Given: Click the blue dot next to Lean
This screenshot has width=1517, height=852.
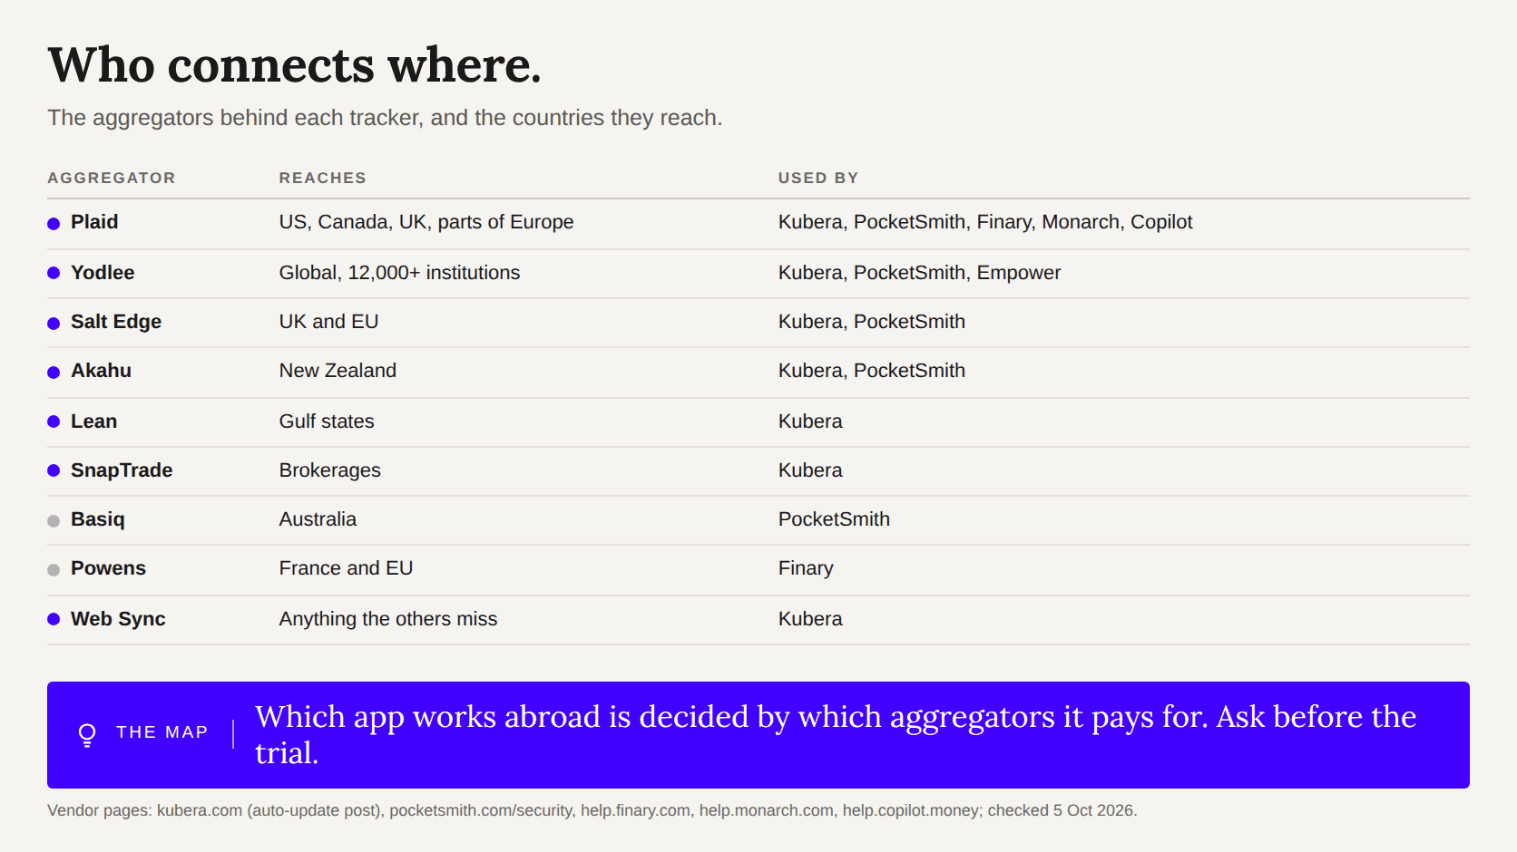Looking at the screenshot, I should click(54, 421).
